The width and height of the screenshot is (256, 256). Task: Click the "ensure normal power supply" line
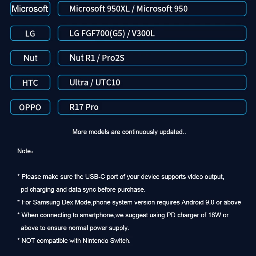(75, 228)
